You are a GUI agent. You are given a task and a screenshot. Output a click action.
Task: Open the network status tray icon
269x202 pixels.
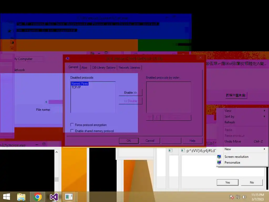pyautogui.click(x=238, y=197)
